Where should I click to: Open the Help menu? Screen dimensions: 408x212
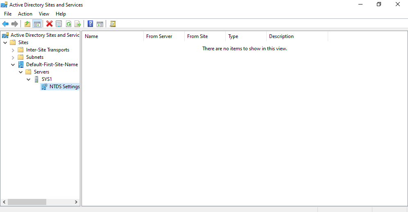tap(61, 14)
